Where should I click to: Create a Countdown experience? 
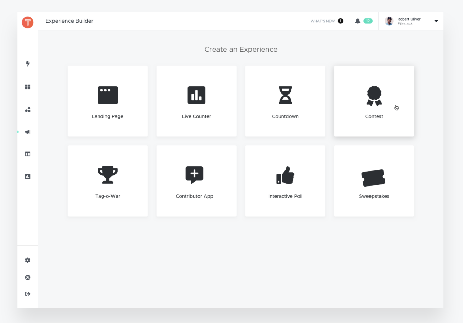pyautogui.click(x=285, y=101)
